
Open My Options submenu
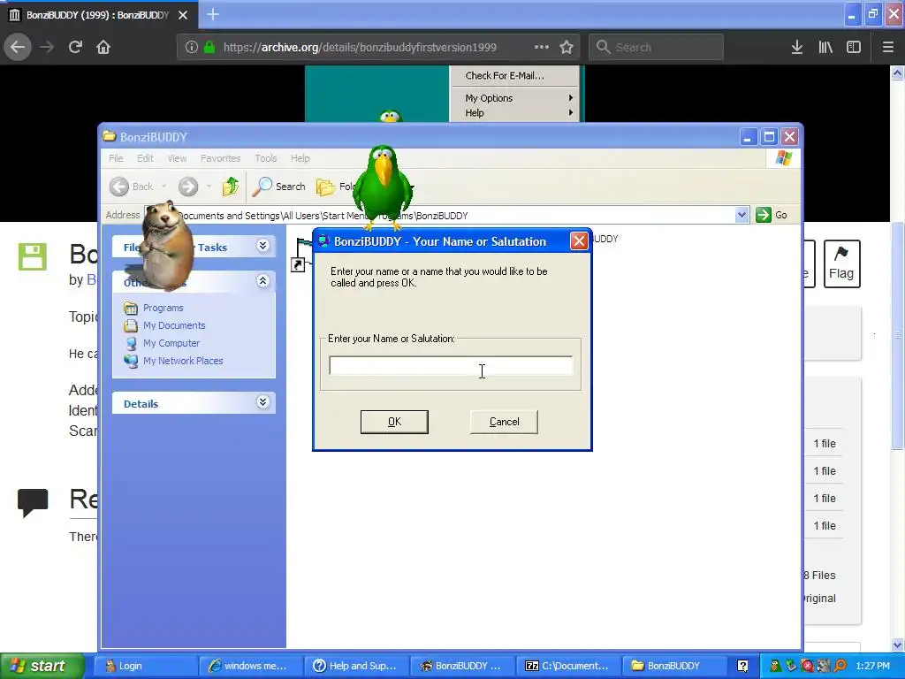pos(513,98)
